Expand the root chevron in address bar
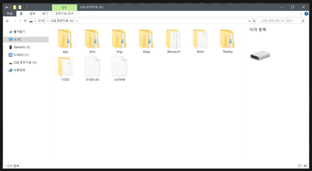The height and width of the screenshot is (171, 312). click(x=35, y=21)
